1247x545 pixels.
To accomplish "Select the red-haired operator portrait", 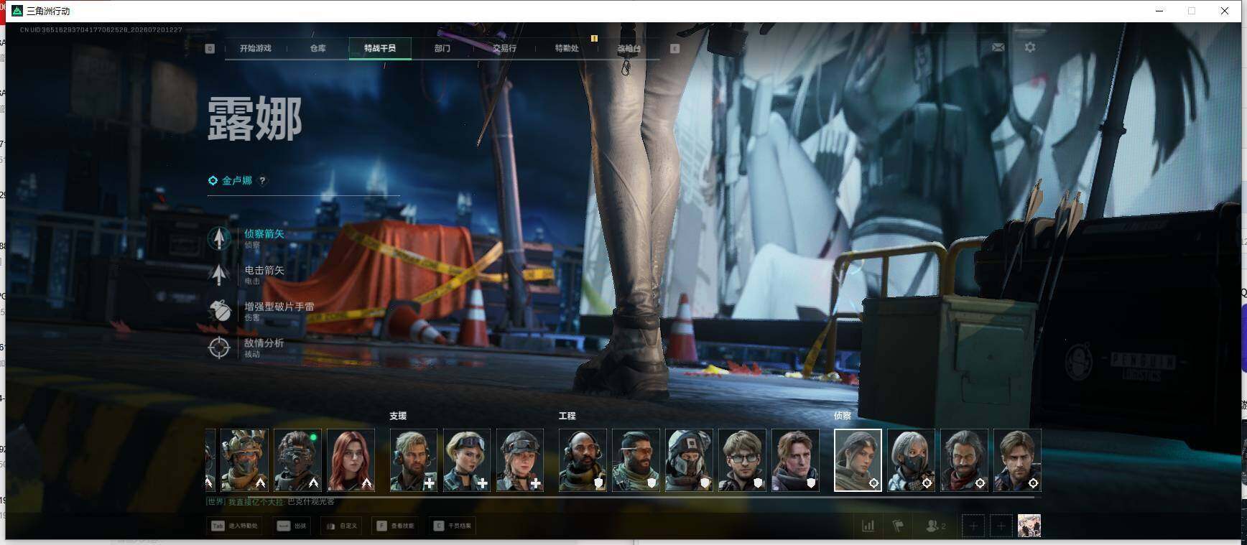I will point(351,460).
